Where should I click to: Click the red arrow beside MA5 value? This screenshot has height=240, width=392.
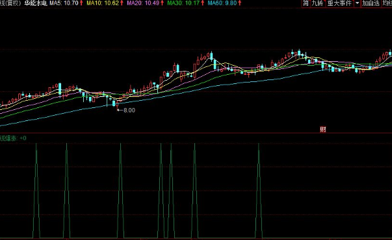(x=81, y=3)
